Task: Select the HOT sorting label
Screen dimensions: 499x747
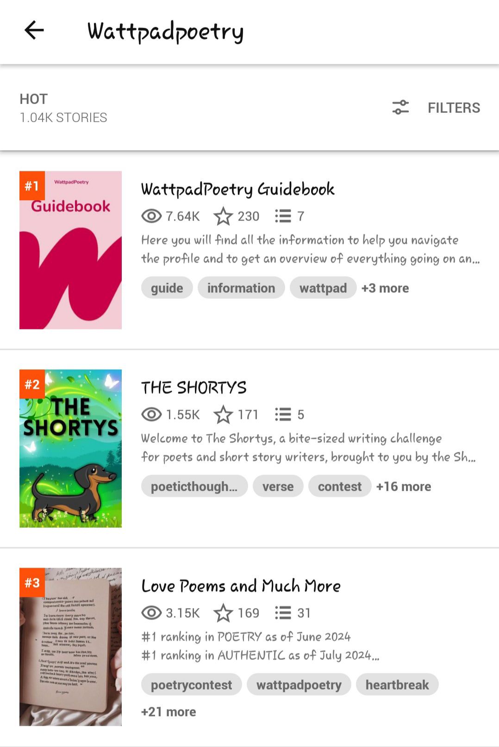Action: click(x=33, y=99)
